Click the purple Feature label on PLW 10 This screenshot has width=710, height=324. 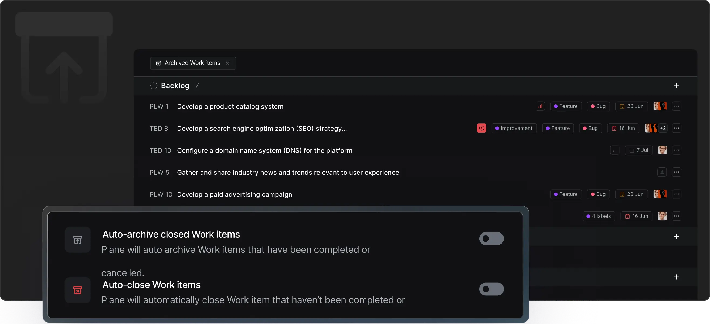[x=566, y=194]
